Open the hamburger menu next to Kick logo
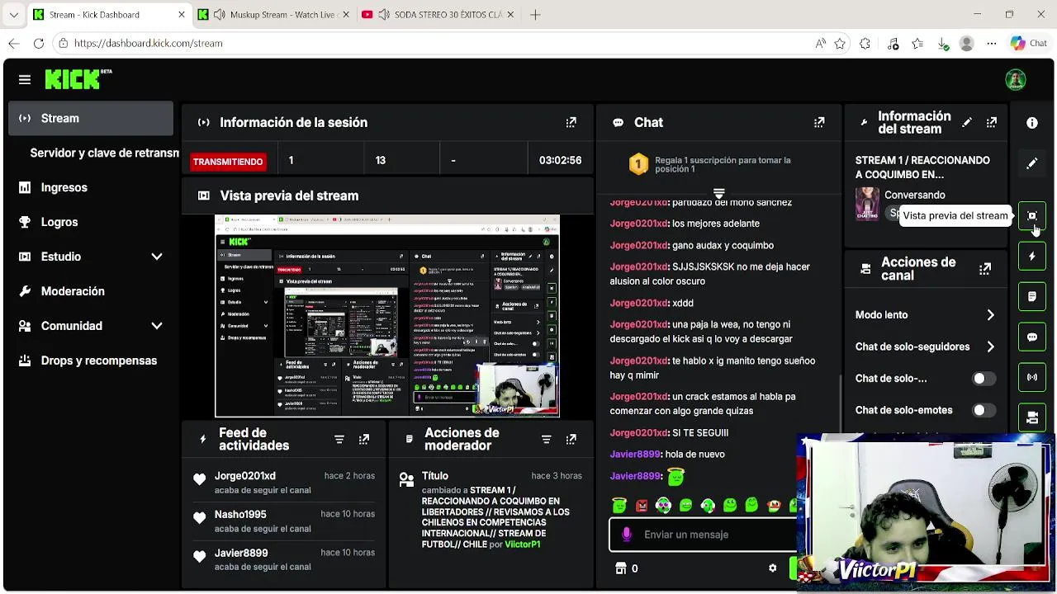Image resolution: width=1057 pixels, height=594 pixels. 25,80
